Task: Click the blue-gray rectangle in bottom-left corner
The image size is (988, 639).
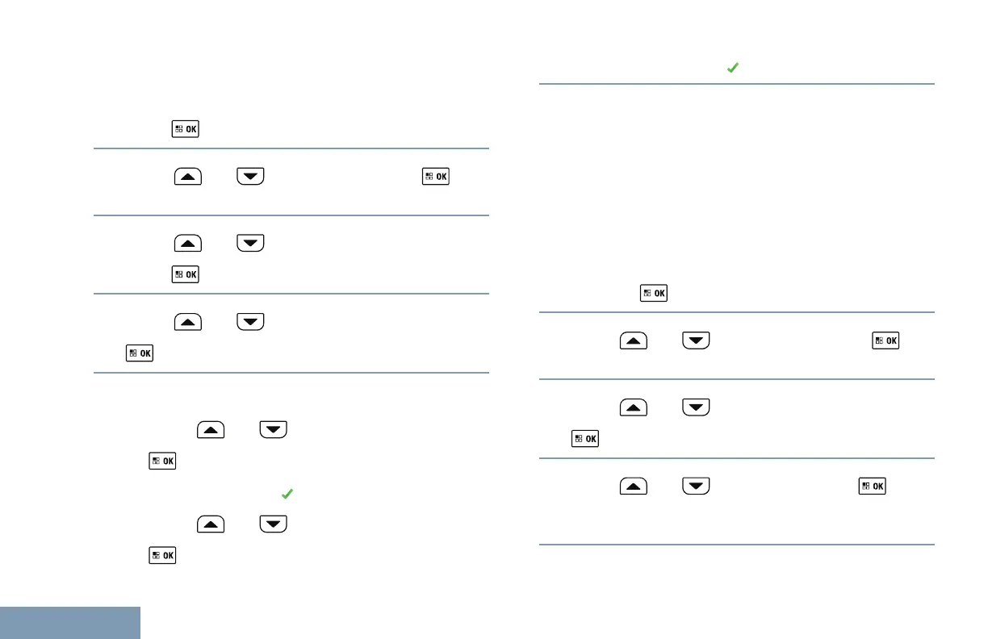Action: point(70,622)
